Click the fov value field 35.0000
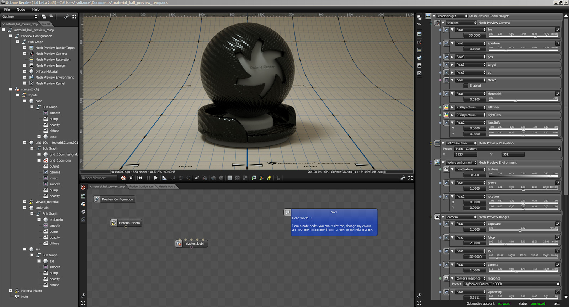 click(x=475, y=35)
